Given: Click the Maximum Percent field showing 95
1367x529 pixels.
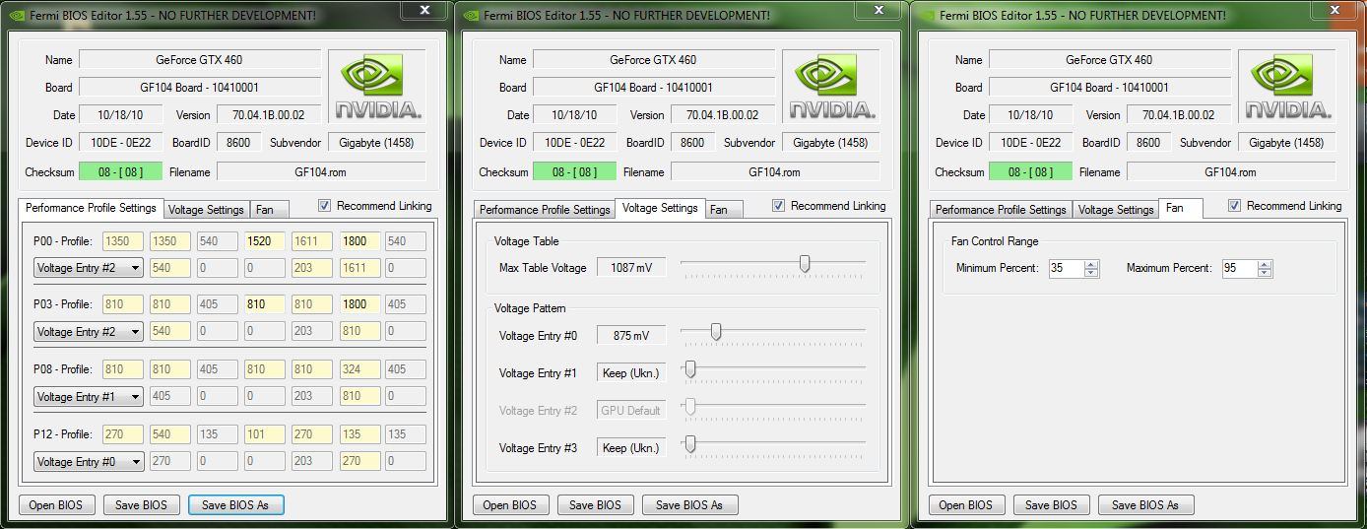Looking at the screenshot, I should pos(1240,268).
